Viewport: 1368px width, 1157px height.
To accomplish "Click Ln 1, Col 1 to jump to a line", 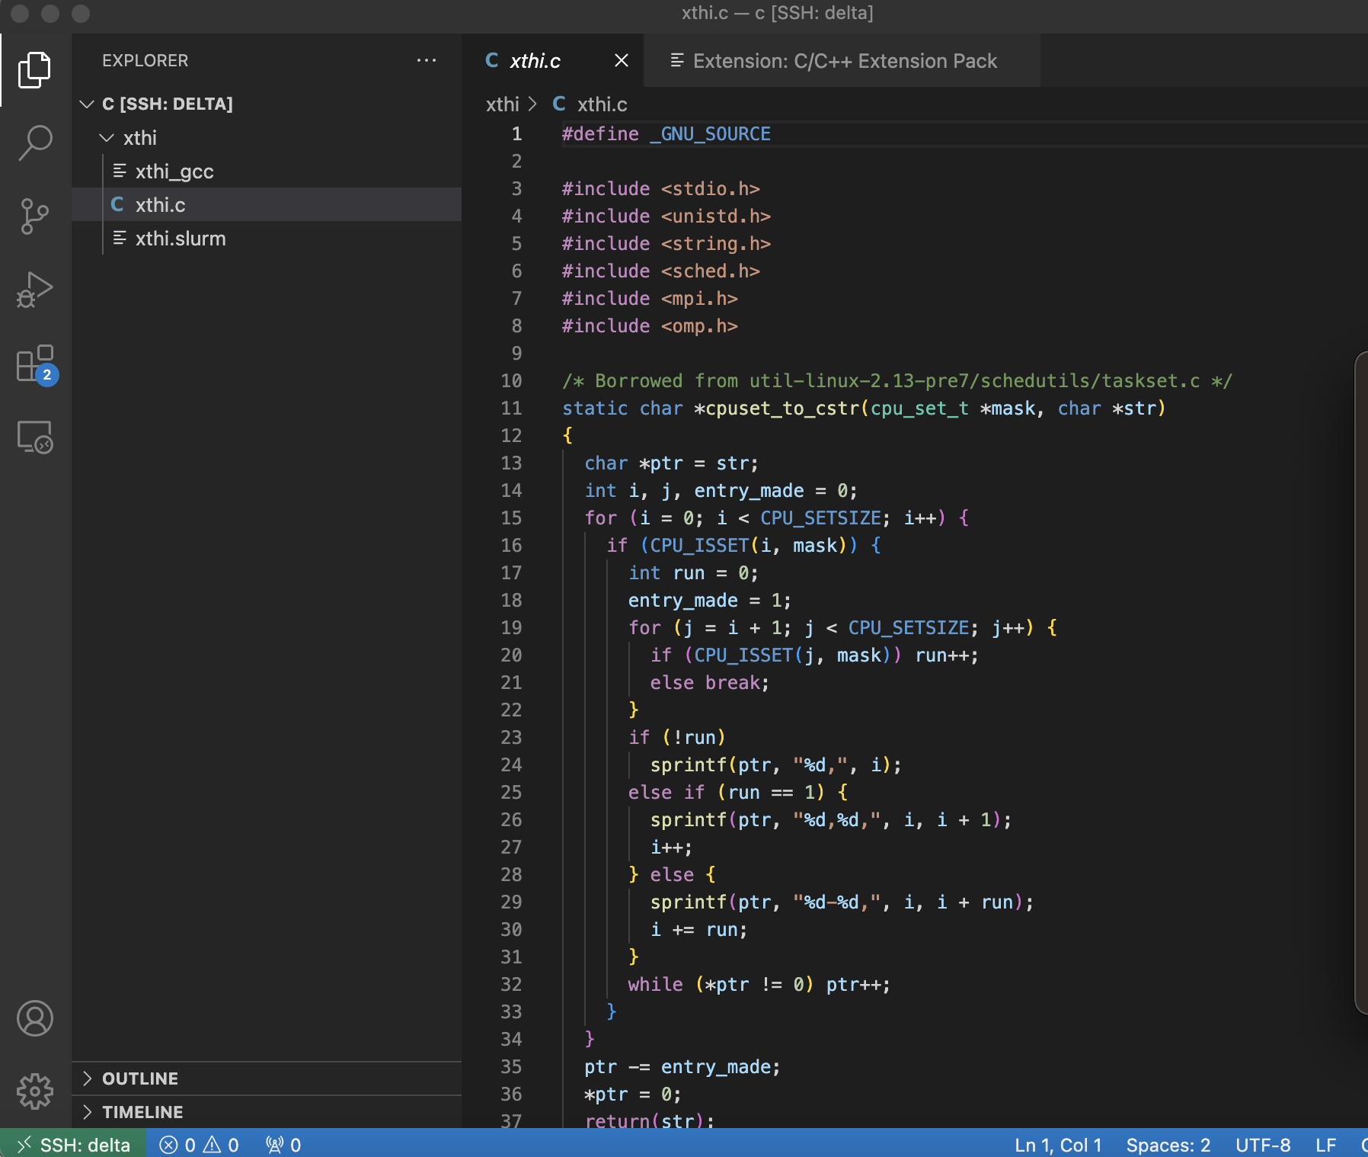I will [1057, 1144].
